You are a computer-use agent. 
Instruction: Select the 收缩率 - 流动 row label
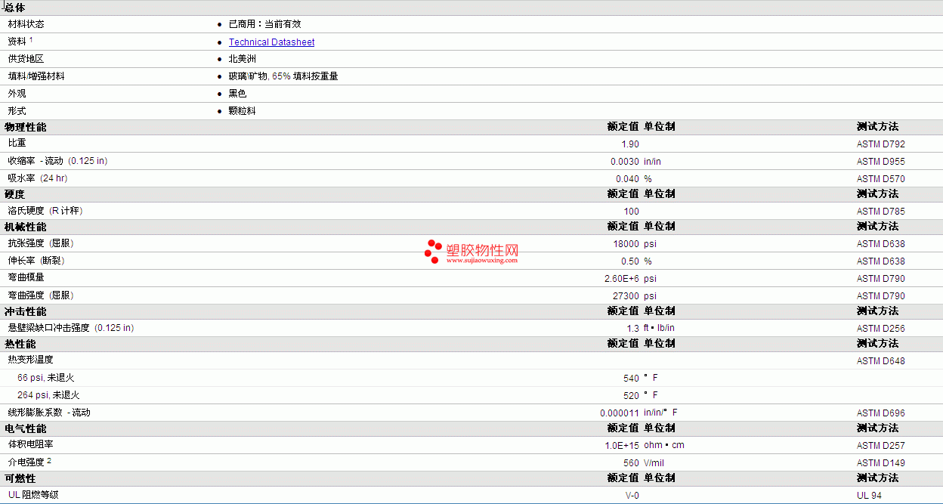[57, 161]
